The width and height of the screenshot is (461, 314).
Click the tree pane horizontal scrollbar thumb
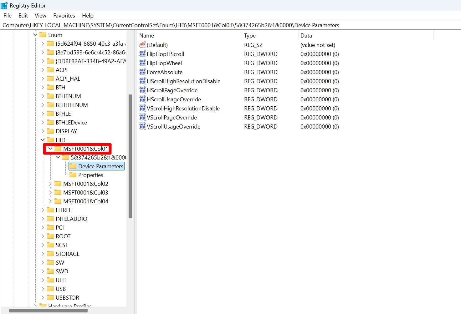(x=48, y=311)
